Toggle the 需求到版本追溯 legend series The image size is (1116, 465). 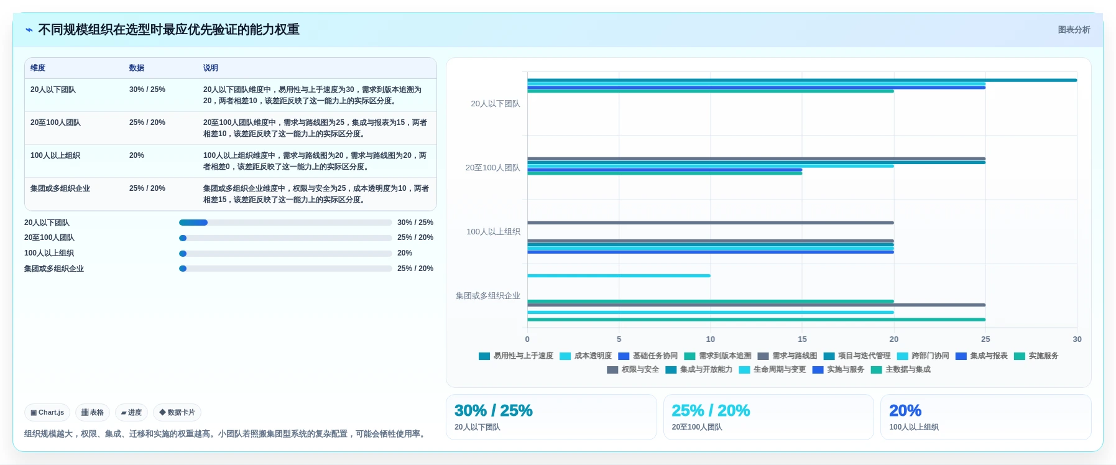717,356
